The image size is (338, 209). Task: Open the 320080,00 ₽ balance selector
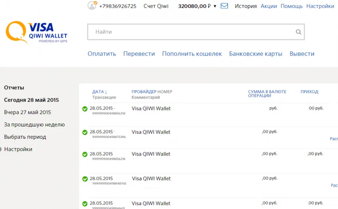click(x=195, y=6)
